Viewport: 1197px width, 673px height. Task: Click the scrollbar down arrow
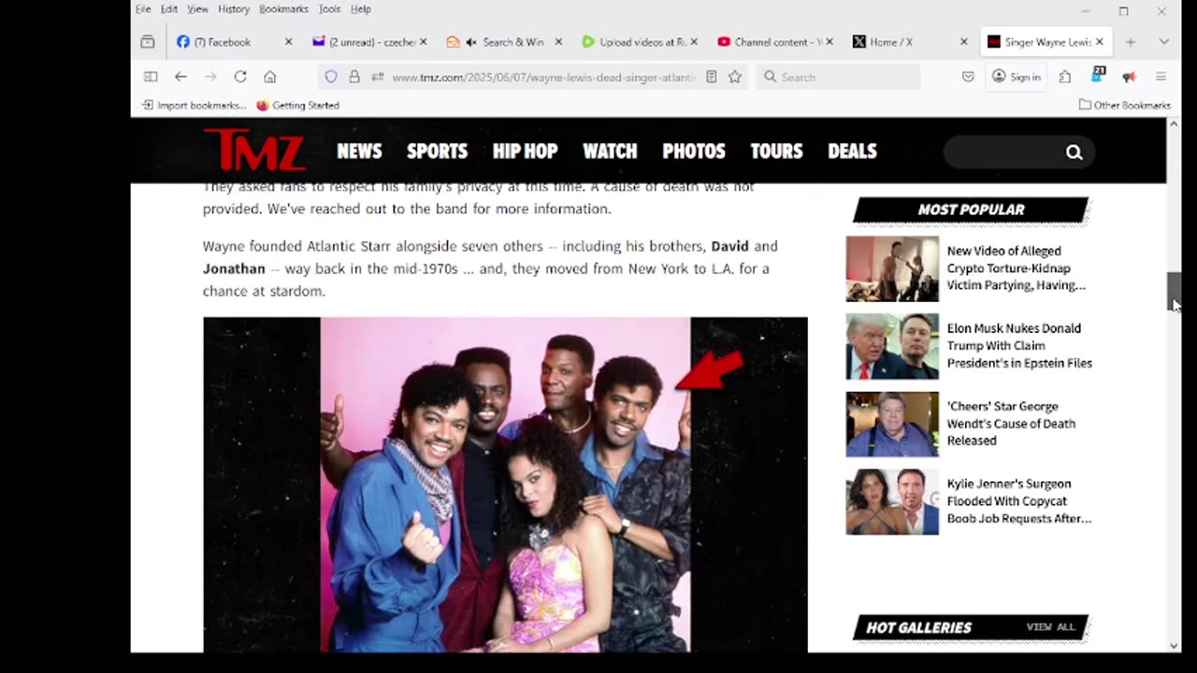click(x=1174, y=646)
